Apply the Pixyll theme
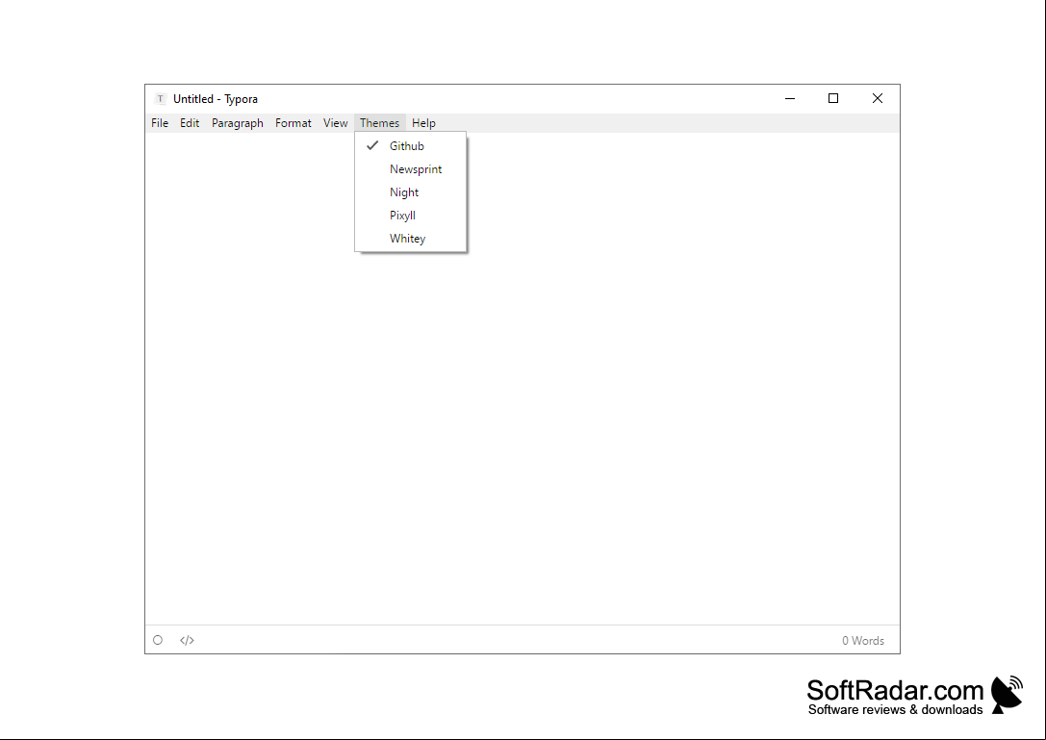Viewport: 1046px width, 740px height. click(x=410, y=216)
